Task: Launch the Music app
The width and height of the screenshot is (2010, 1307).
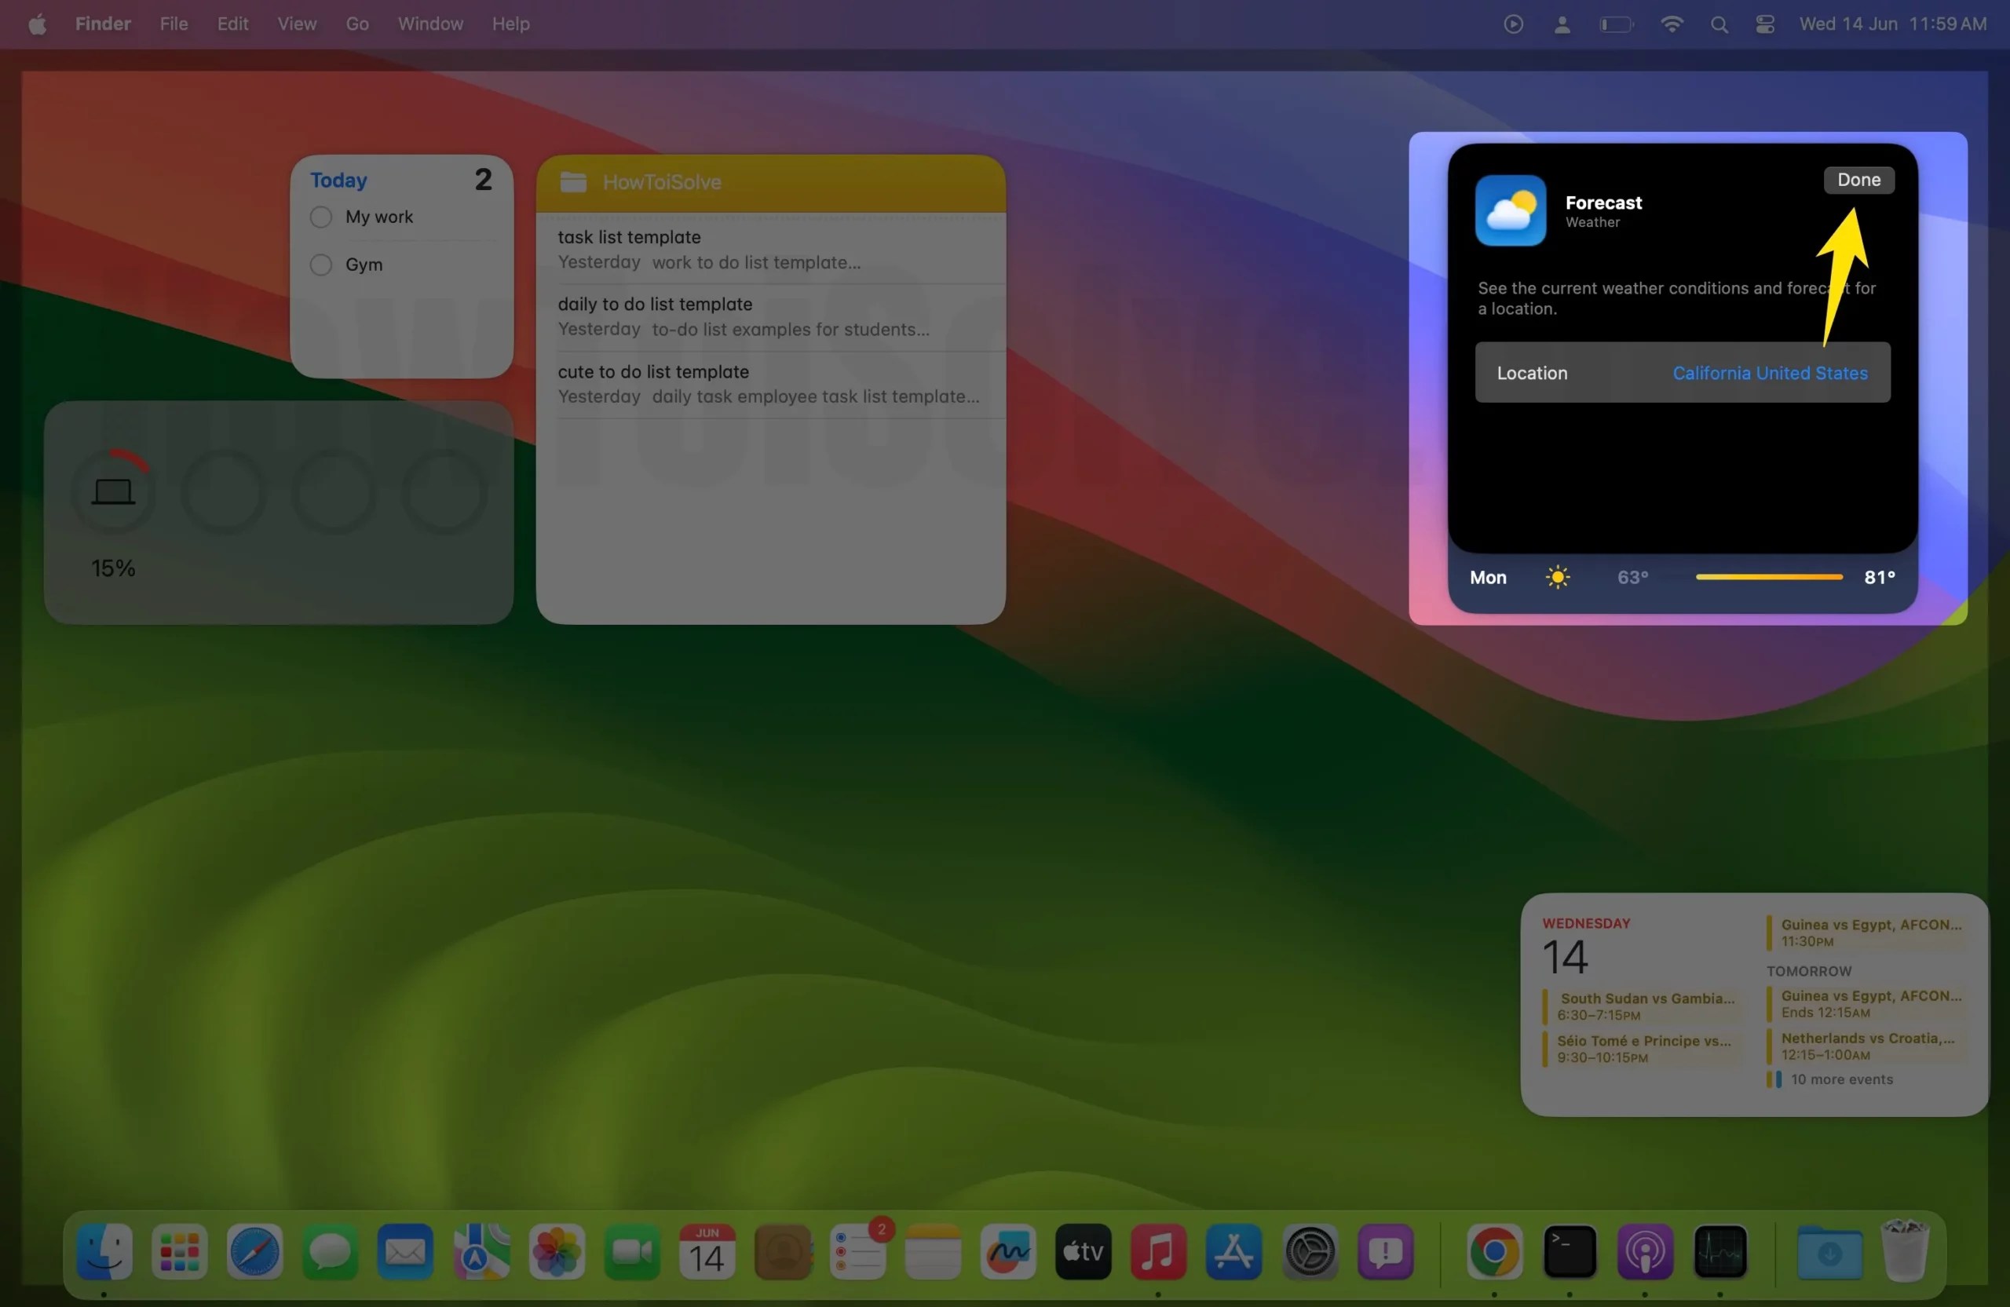Action: click(1158, 1253)
